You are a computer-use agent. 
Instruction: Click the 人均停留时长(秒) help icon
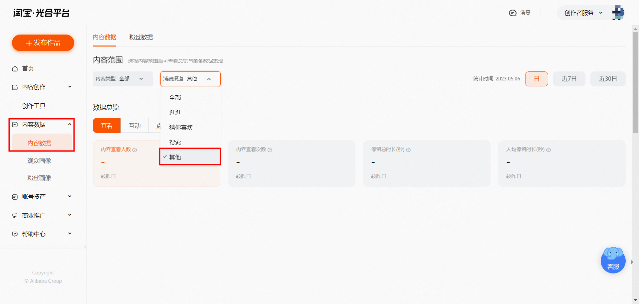[x=548, y=150]
